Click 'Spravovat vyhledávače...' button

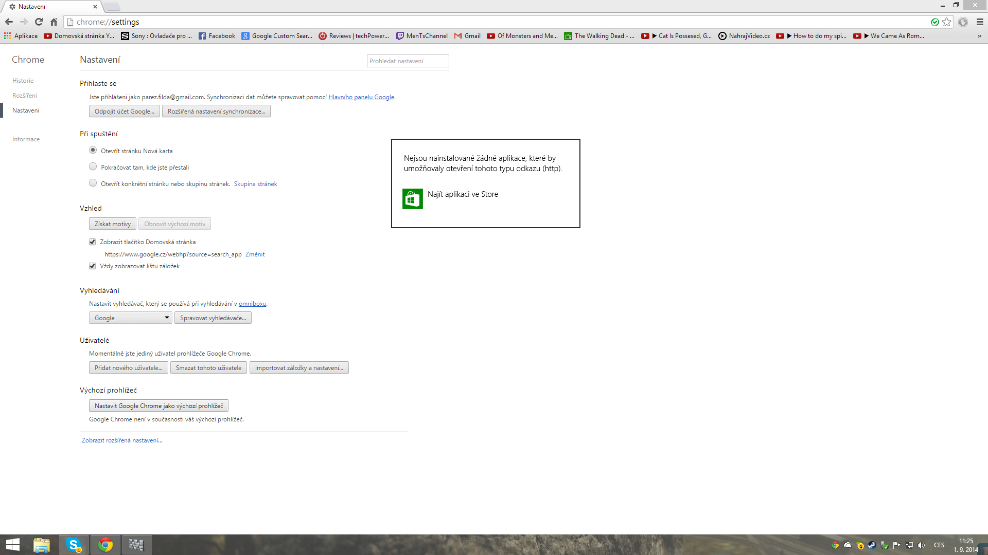[x=213, y=318]
